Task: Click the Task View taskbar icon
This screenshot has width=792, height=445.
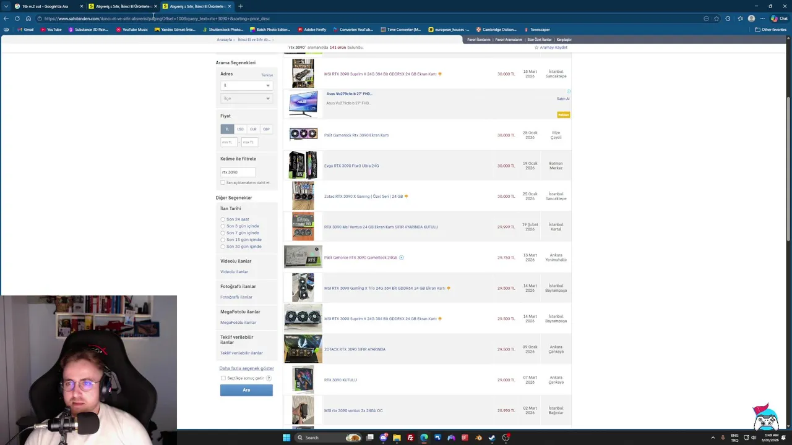Action: tap(369, 438)
